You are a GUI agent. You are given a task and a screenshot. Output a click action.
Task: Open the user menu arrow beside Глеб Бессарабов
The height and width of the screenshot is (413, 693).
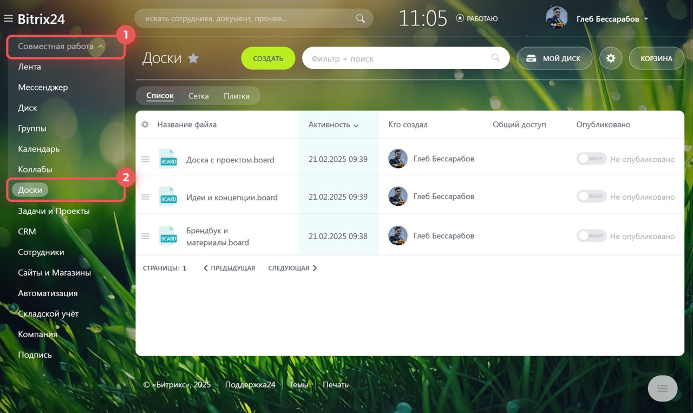646,19
